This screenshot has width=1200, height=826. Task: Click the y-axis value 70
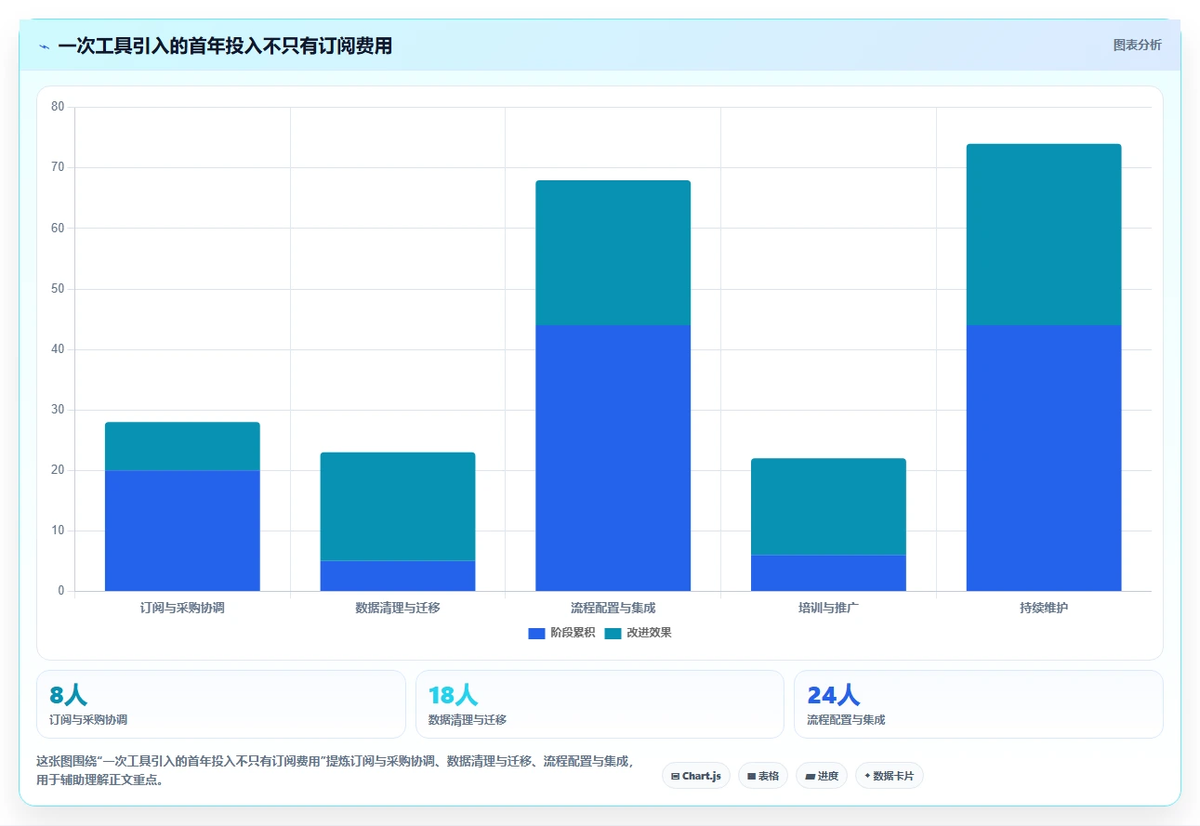58,167
